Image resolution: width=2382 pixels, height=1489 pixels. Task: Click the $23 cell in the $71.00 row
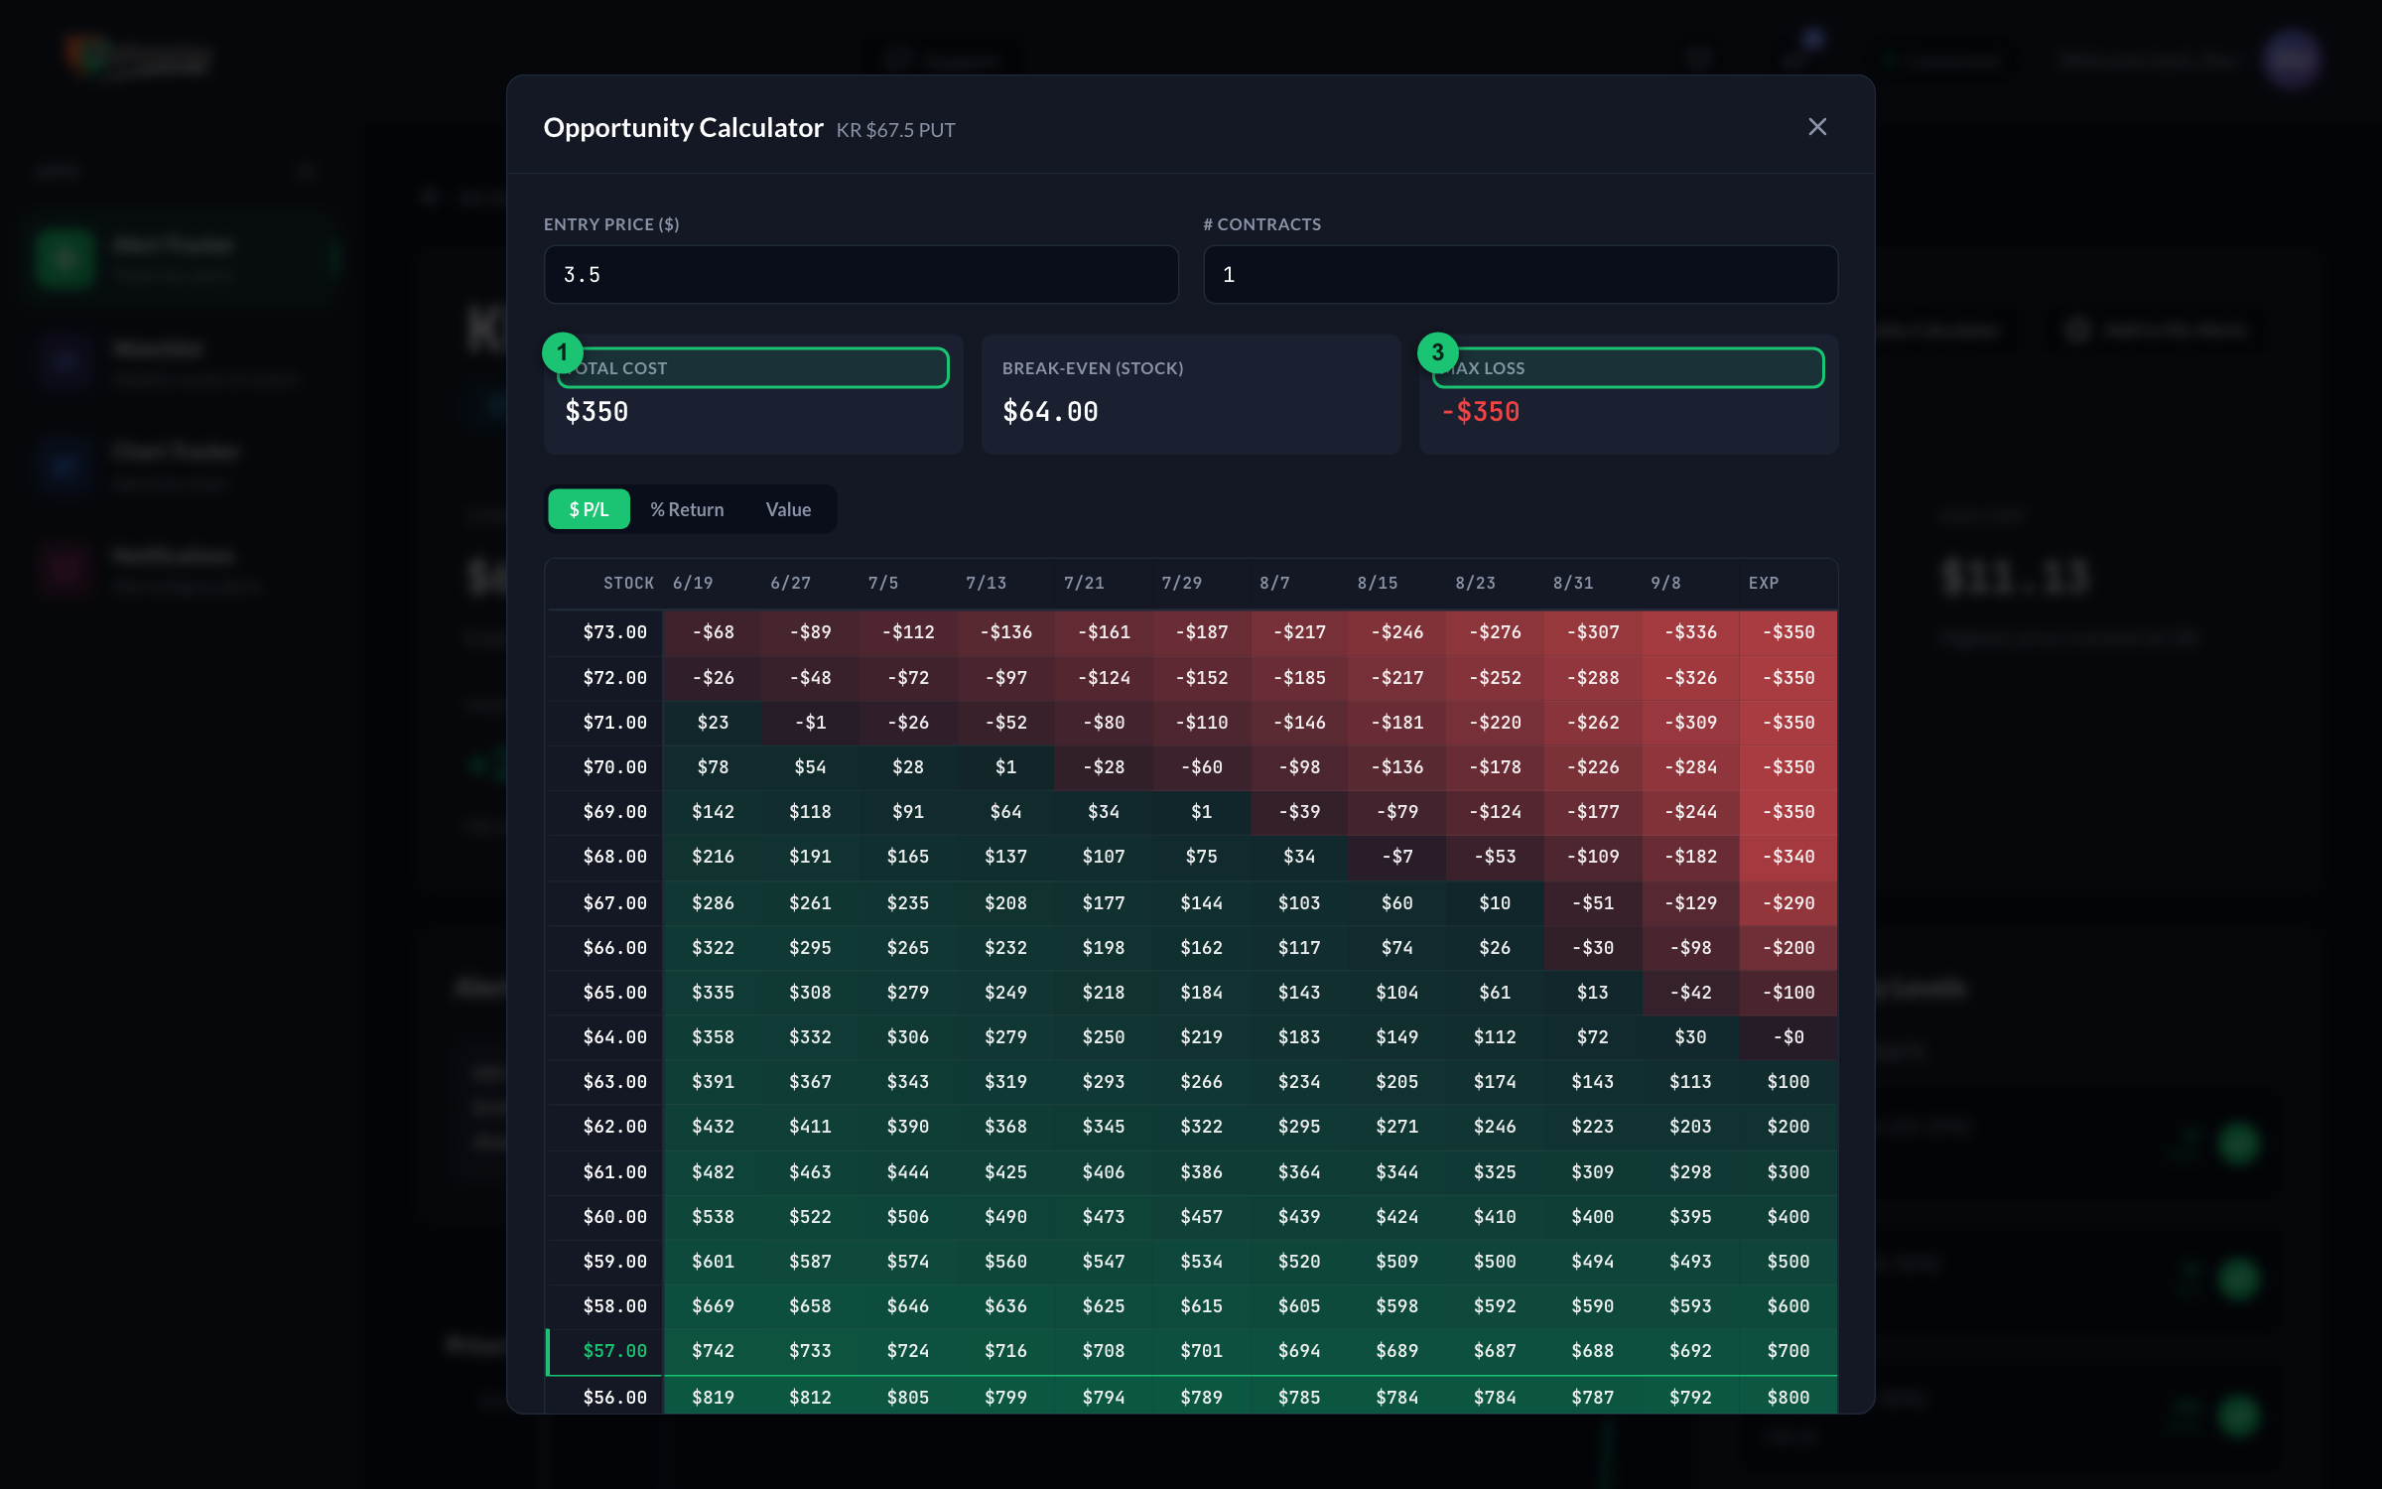[713, 723]
